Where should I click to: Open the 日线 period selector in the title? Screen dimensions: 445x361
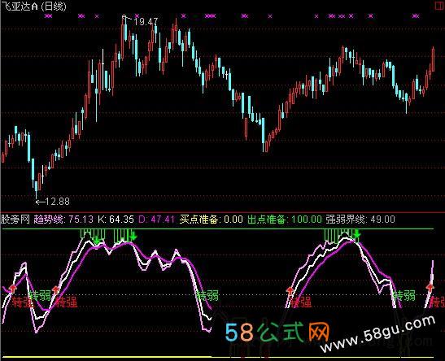pos(54,6)
